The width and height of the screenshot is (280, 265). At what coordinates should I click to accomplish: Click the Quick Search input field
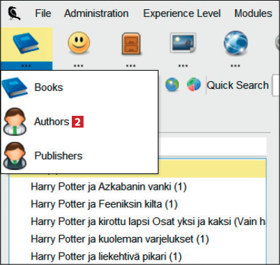pyautogui.click(x=276, y=85)
